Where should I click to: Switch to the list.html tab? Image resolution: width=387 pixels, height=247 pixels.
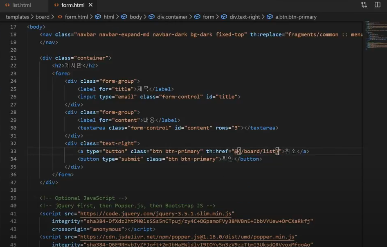coord(21,5)
